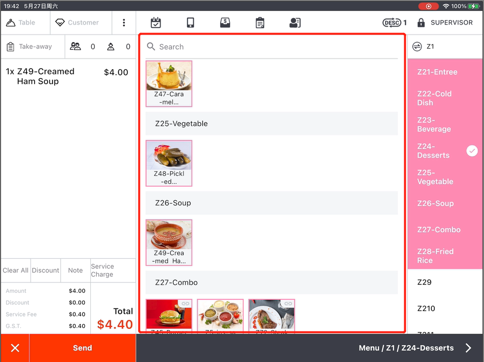Expand the Menu / Z1 / Z24-Desserts breadcrumb arrow
This screenshot has height=362, width=484.
(x=468, y=348)
